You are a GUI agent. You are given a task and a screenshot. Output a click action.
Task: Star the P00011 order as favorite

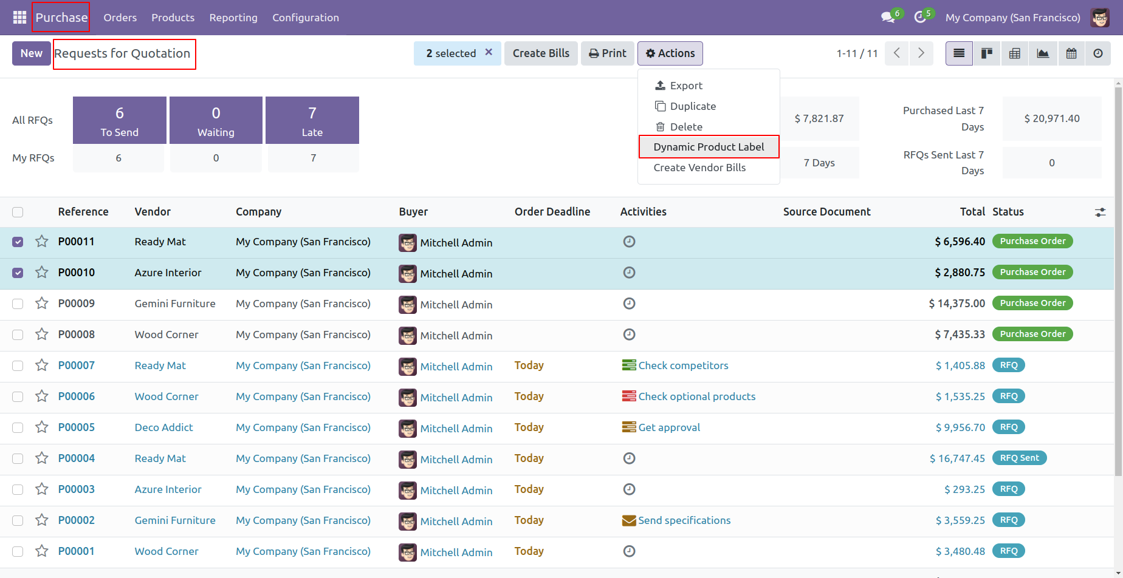coord(42,242)
